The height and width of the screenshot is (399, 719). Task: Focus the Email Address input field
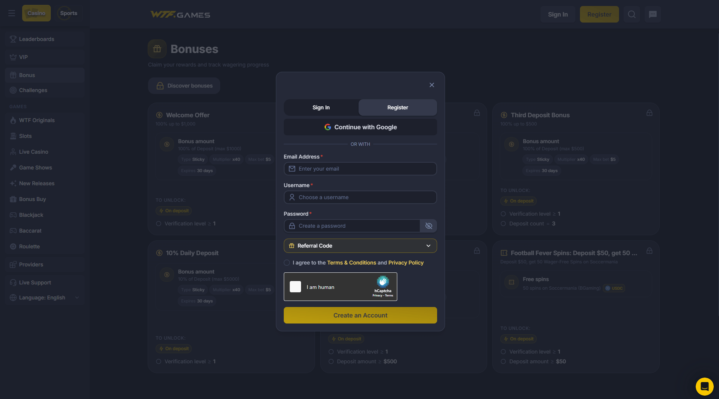pyautogui.click(x=360, y=169)
